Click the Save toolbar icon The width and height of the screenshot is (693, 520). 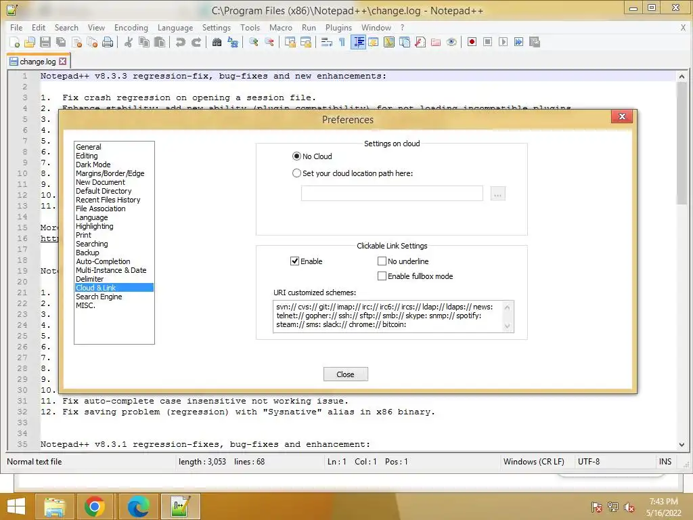pos(45,42)
